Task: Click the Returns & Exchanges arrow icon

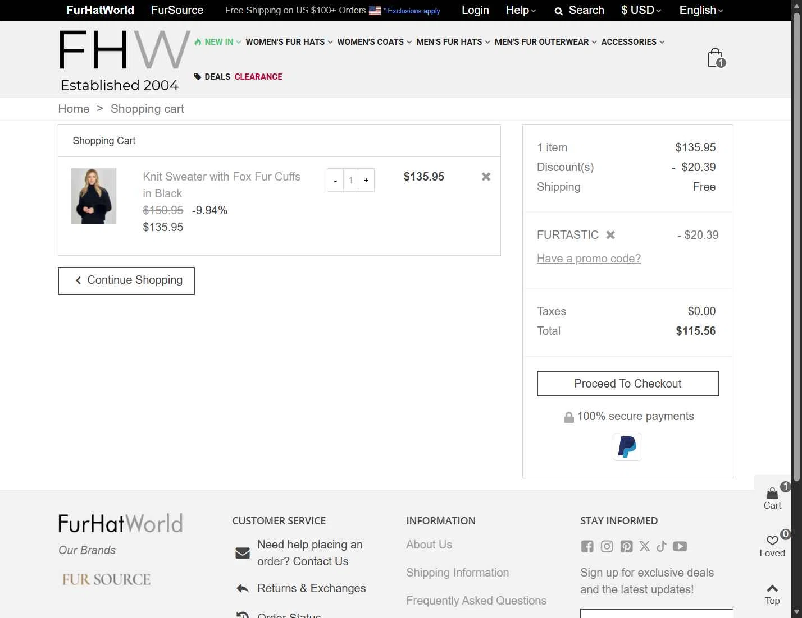Action: pos(243,588)
